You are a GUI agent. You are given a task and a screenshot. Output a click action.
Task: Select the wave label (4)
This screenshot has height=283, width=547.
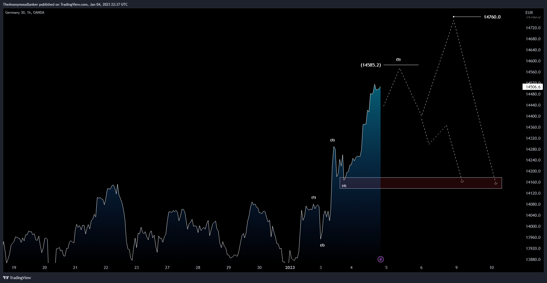coord(344,186)
